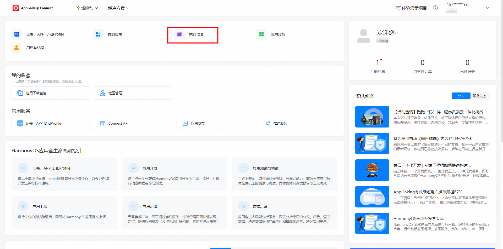Open the 应用下载直达 favorite card

pos(51,93)
